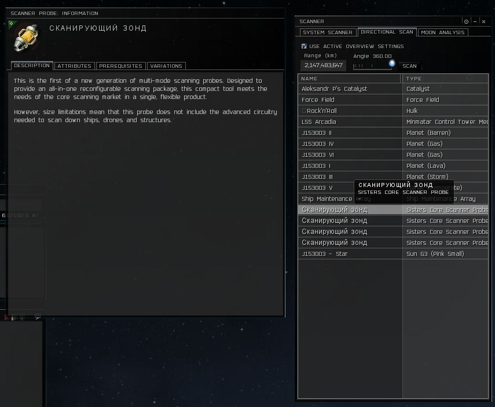Click Planet (Barren) type cell
Viewport: 495px width, 407px height.
pos(445,133)
